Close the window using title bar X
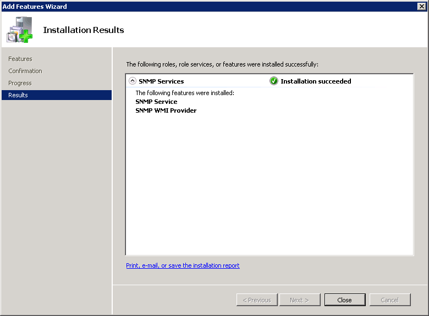The width and height of the screenshot is (429, 316). (x=422, y=6)
